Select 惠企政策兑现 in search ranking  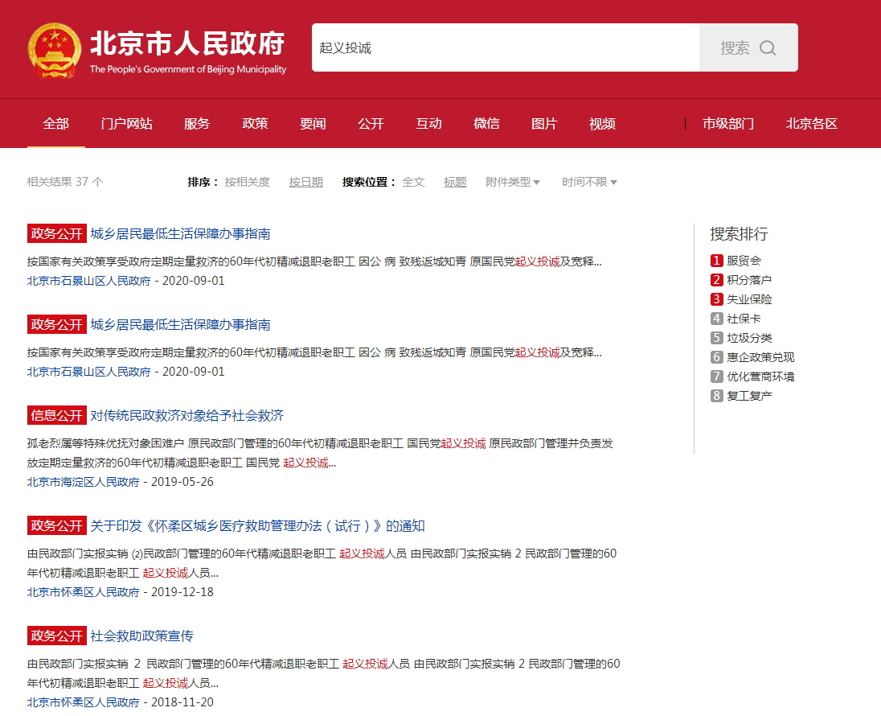(x=760, y=357)
